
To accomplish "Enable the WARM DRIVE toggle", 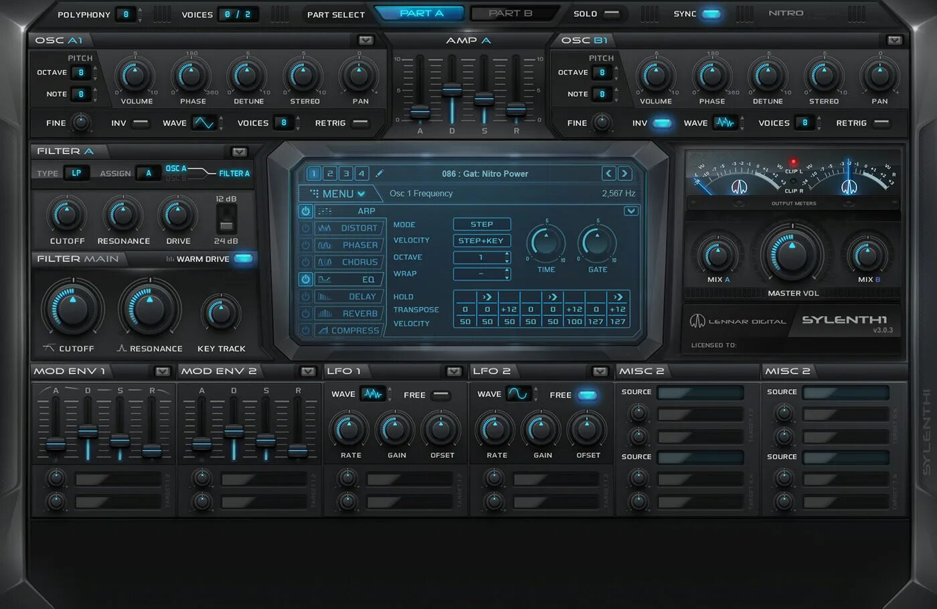I will (243, 258).
